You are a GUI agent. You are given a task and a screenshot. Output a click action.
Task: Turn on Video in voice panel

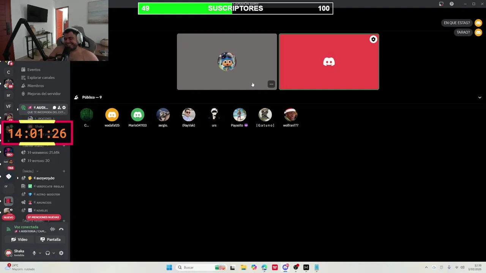tap(19, 240)
